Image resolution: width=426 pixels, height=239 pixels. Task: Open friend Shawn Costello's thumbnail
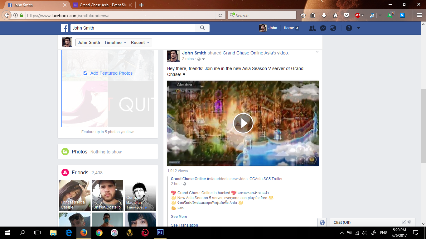pos(108,195)
